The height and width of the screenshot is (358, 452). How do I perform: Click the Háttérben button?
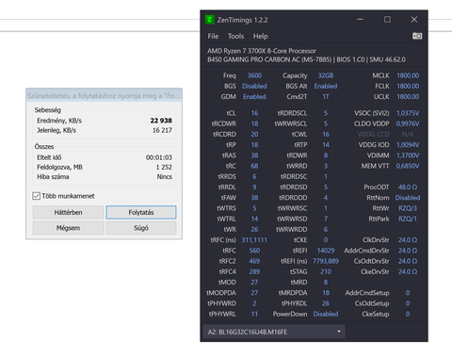68,213
